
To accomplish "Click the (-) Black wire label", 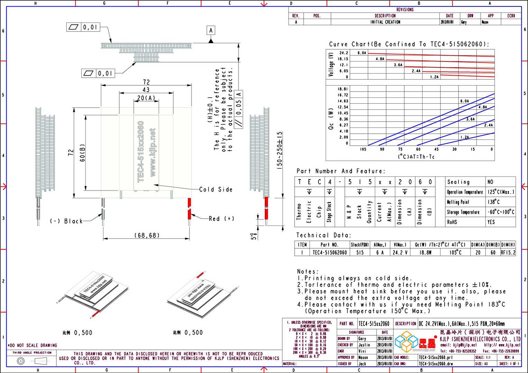I will click(66, 221).
